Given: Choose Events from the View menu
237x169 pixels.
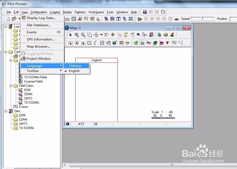Looking at the screenshot, I should (42, 32).
